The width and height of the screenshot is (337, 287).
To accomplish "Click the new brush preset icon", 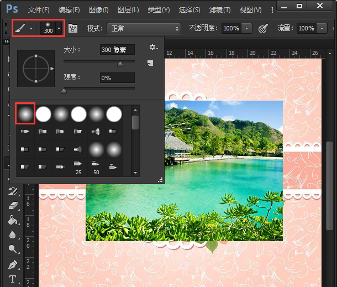I will pyautogui.click(x=150, y=64).
